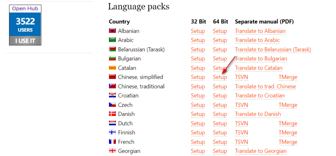Click the Albanian flag icon
Screen dimensions: 336x156
(x=113, y=31)
